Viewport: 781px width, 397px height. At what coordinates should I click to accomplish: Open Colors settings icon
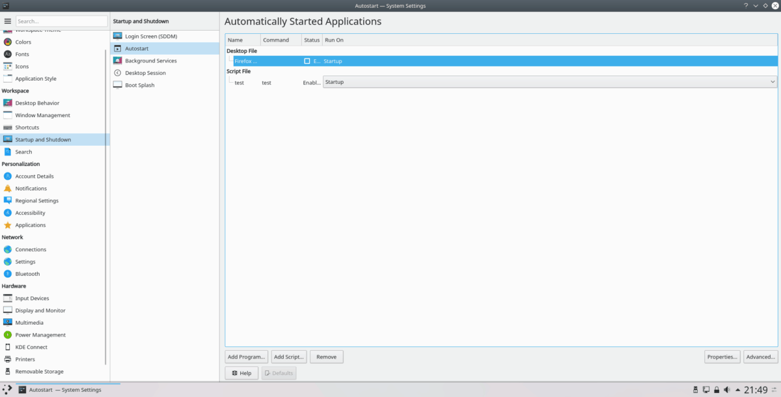pyautogui.click(x=8, y=42)
